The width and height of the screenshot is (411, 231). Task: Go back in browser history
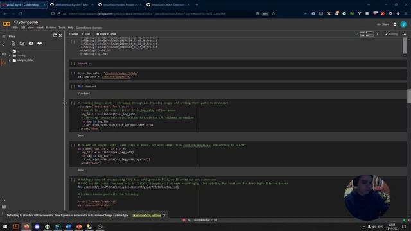[x=5, y=14]
